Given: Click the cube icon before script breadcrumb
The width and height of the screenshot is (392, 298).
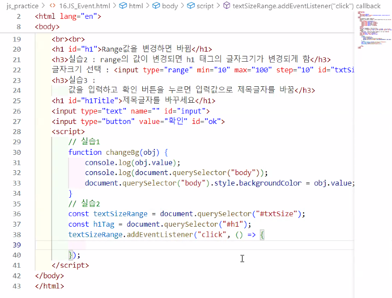Looking at the screenshot, I should click(x=191, y=5).
